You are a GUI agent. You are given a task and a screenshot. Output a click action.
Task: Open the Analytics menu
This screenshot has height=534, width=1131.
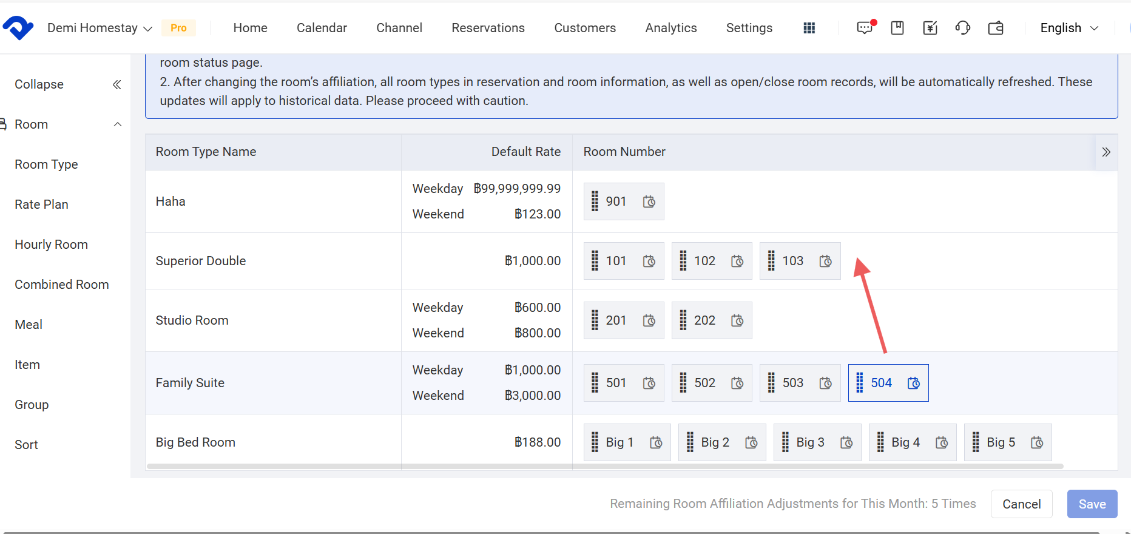(x=670, y=28)
